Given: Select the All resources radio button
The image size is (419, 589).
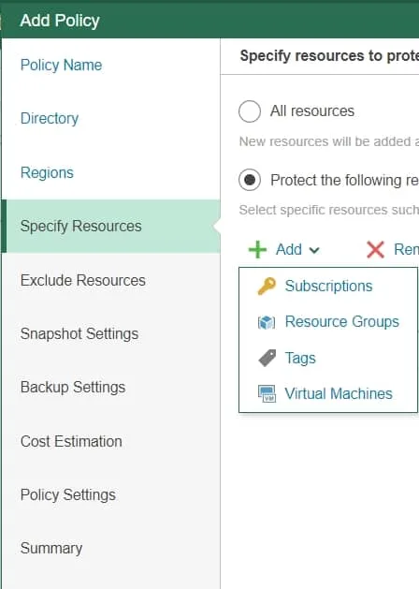Looking at the screenshot, I should point(250,111).
